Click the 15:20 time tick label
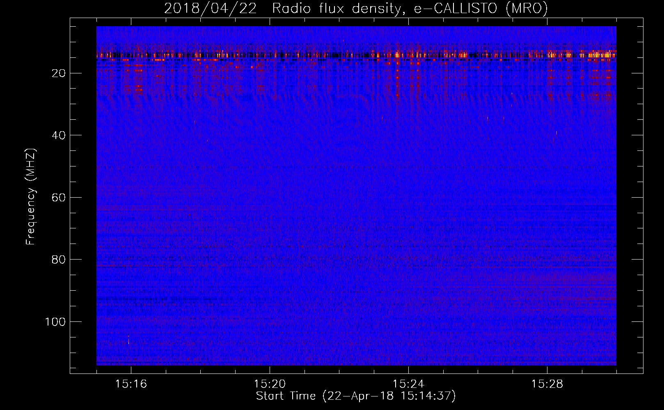This screenshot has height=410, width=664. click(270, 384)
